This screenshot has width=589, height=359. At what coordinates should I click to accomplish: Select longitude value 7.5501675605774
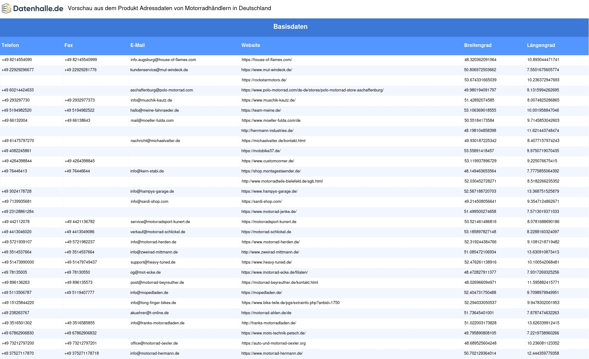(543, 70)
